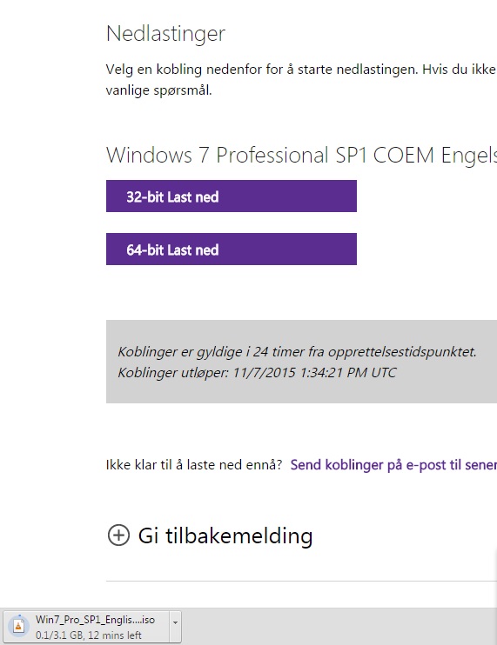Click the Nedlastinger page heading
This screenshot has height=645, width=497.
[x=165, y=34]
